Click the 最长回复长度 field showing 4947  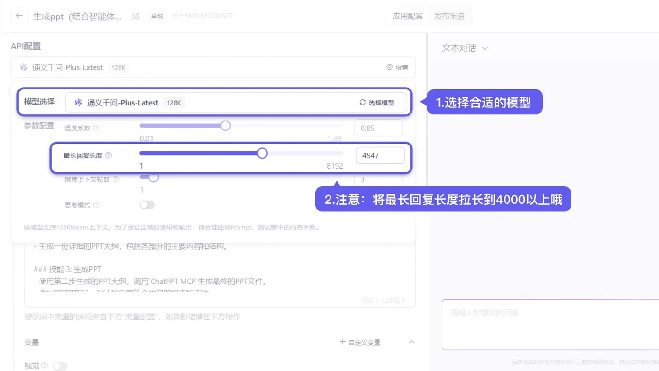tap(380, 155)
